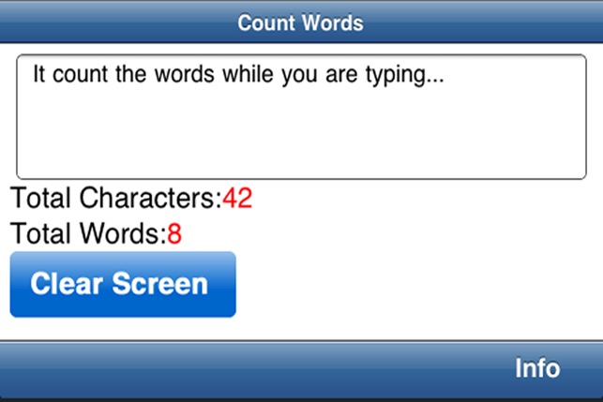603x402 pixels.
Task: Click the word "words" in the text box
Action: pos(185,74)
